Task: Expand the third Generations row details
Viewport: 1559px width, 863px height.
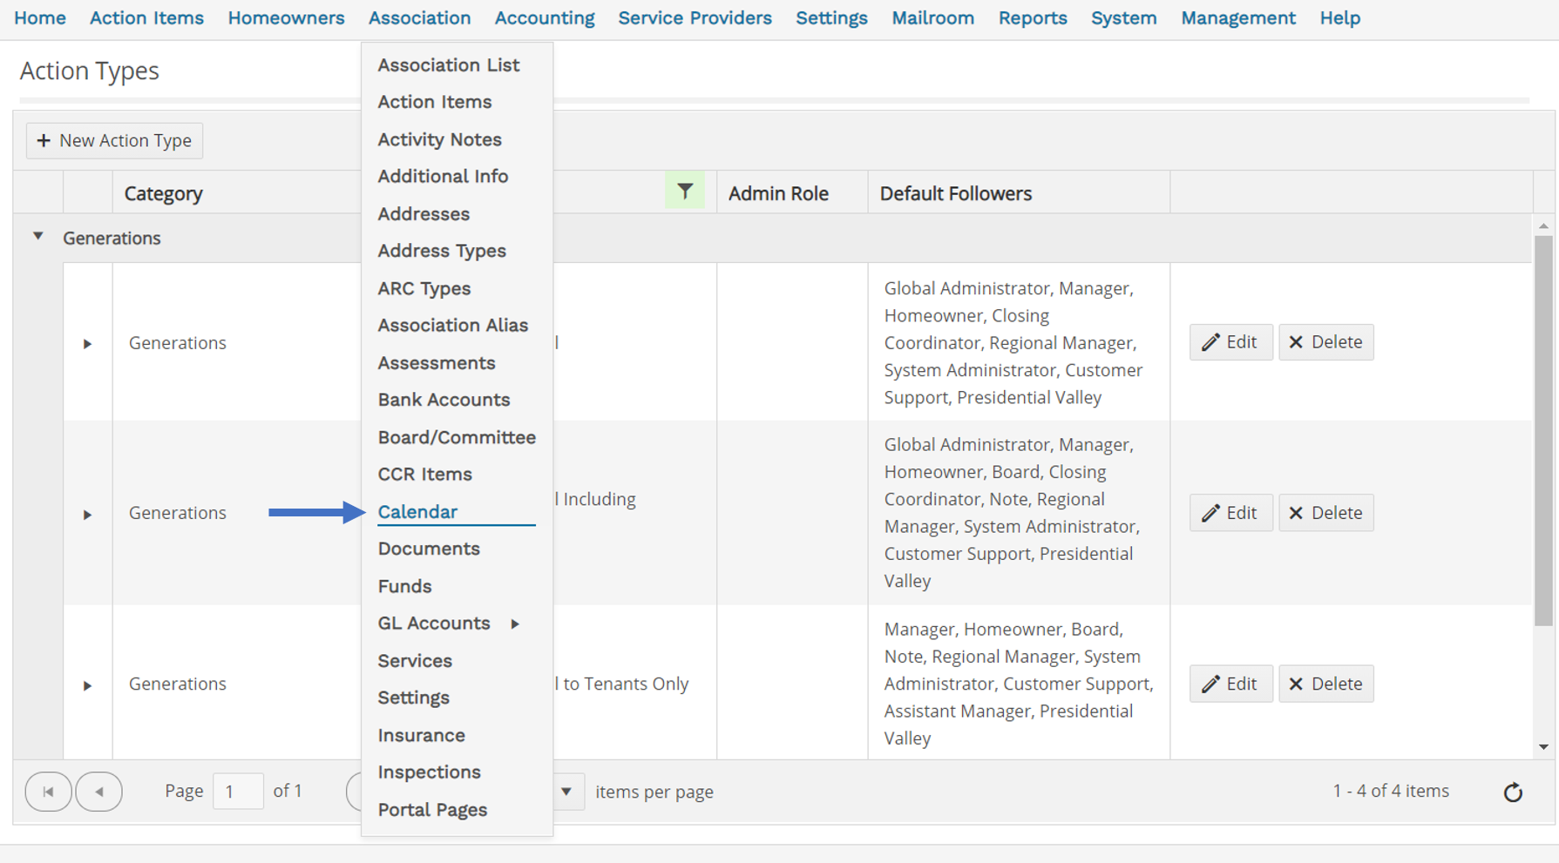Action: [87, 685]
